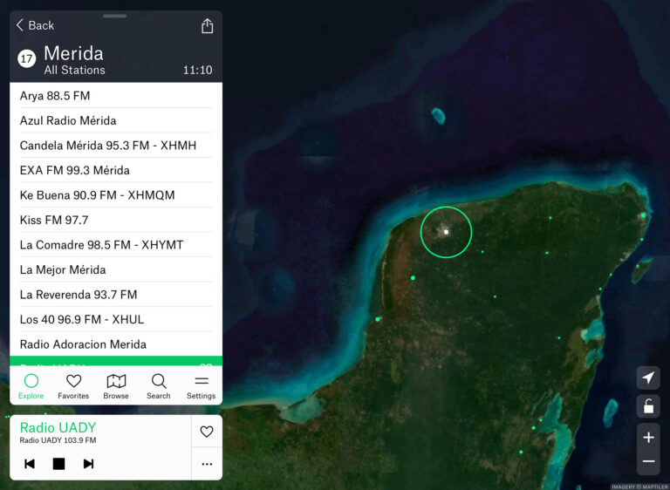Zoom in the map with plus
This screenshot has height=490, width=670.
point(648,438)
